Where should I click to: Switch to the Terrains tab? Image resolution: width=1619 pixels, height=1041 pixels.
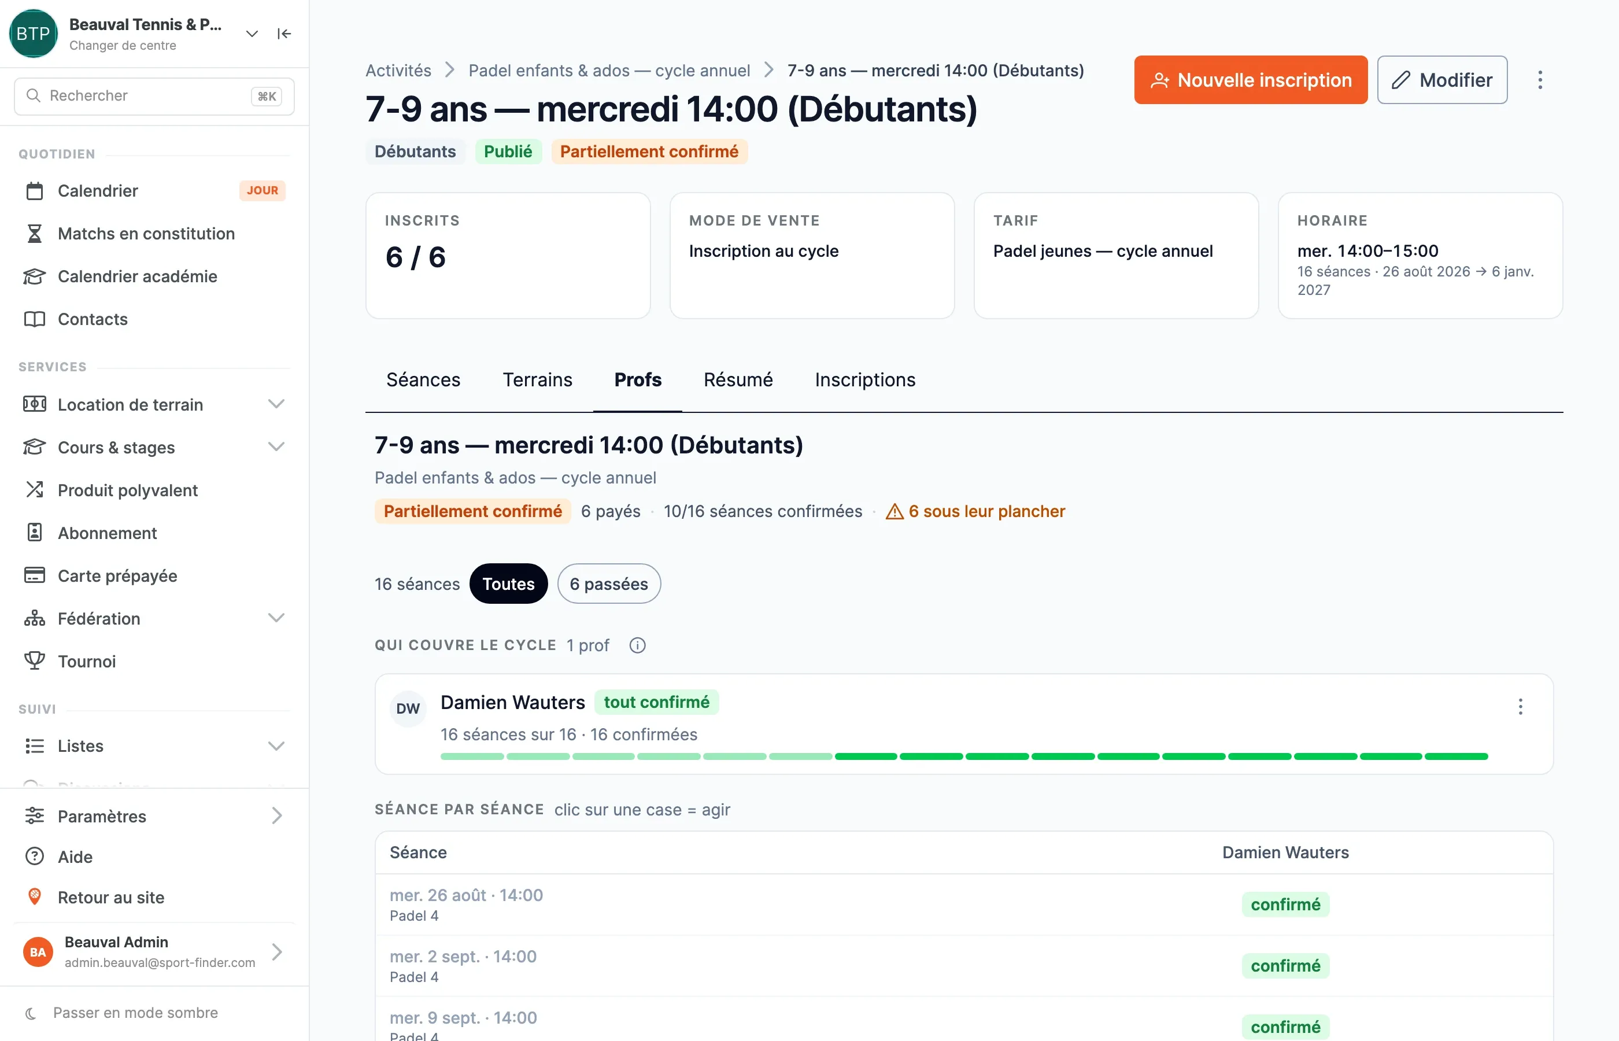click(537, 380)
